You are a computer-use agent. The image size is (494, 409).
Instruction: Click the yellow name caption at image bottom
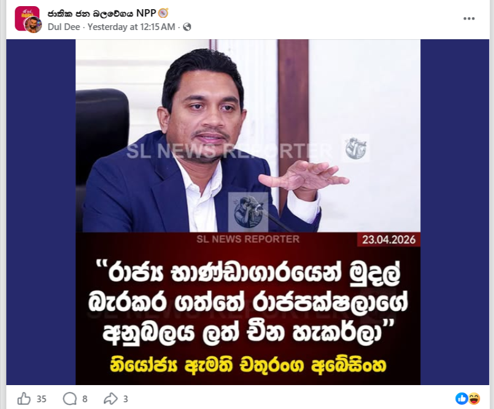248,366
